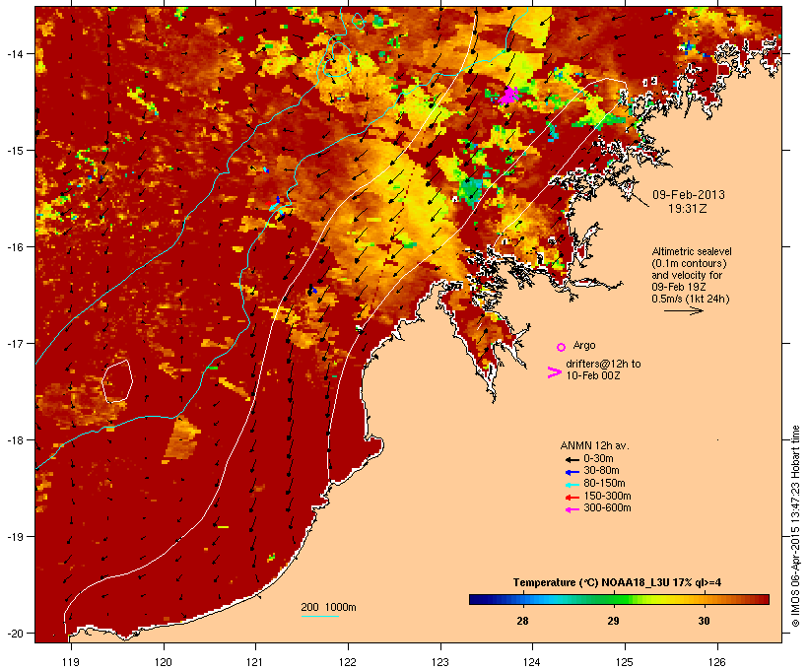Click the latitude label '-14'
Screen dimensions: 808x670
click(x=14, y=53)
